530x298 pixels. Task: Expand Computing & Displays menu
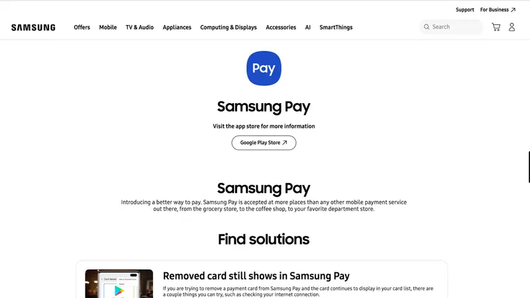229,27
